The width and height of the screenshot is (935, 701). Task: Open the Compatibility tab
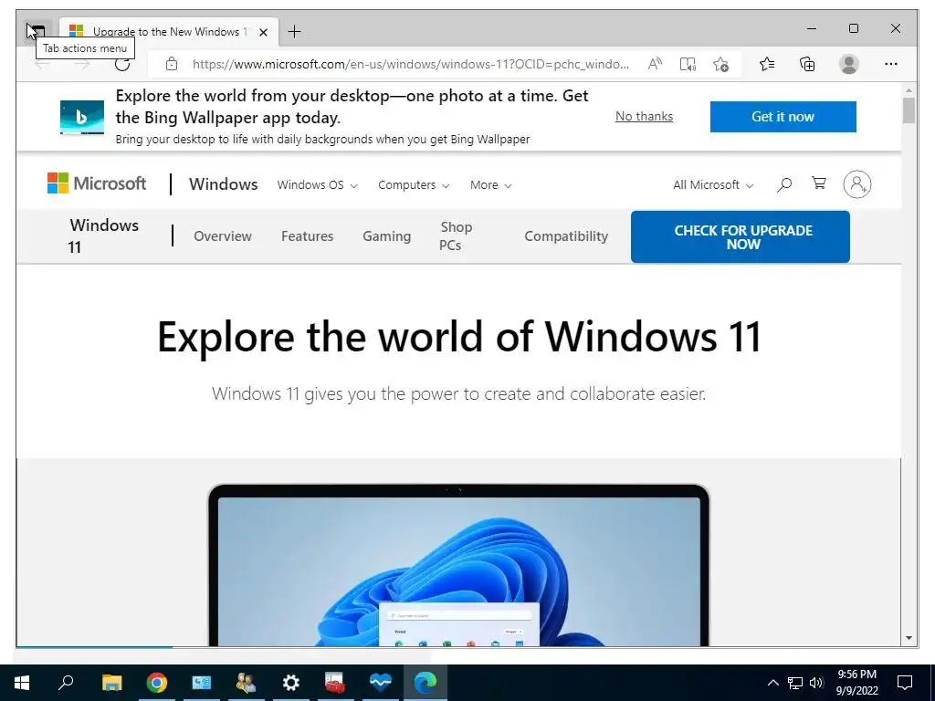coord(566,236)
